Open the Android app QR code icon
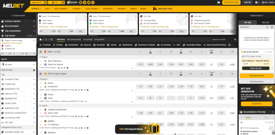The width and height of the screenshot is (275, 135). point(46,2)
